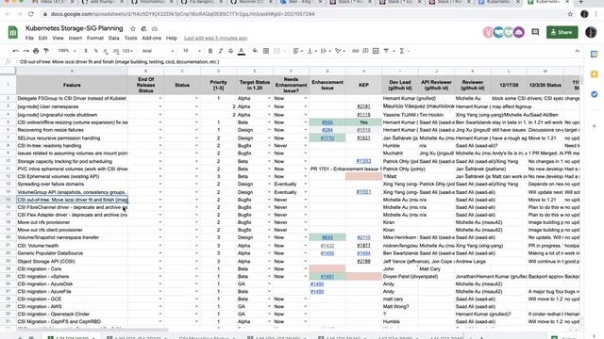Collapse the toolbar with the up chevron
The image size is (604, 339).
tap(577, 51)
